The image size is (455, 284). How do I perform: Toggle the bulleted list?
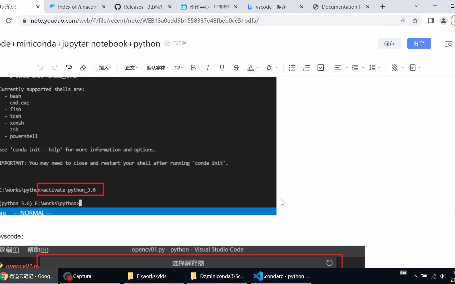point(292,68)
